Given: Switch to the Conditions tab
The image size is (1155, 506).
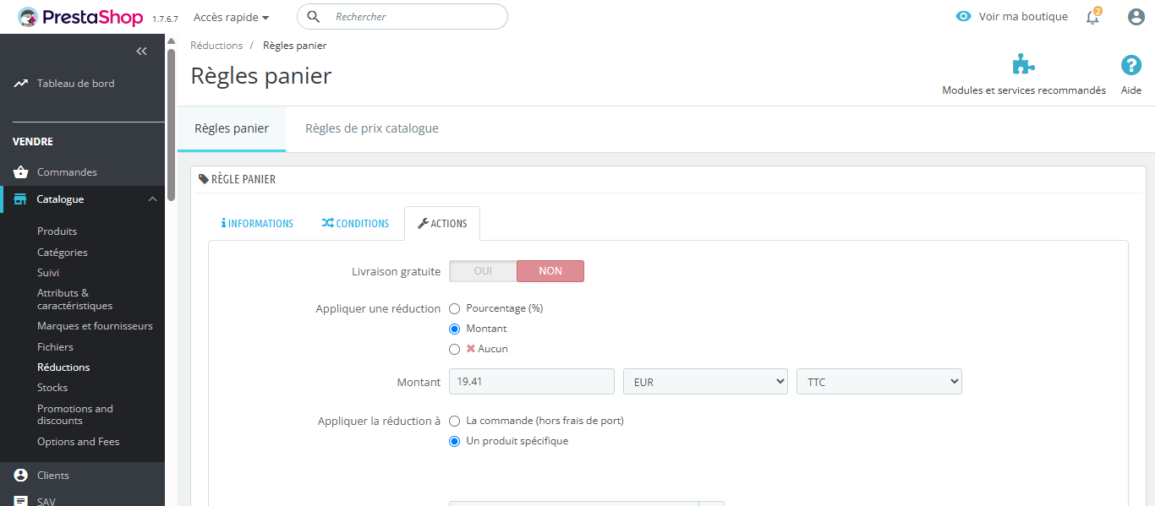Looking at the screenshot, I should pos(355,224).
